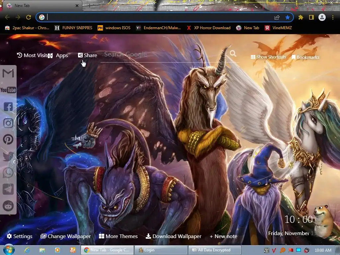Open the UC Browser taskbar icon
Viewport: 340px width, 255px height.
coord(73,250)
